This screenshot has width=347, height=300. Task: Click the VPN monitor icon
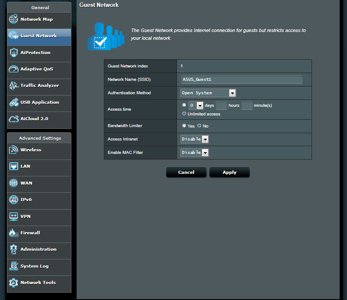[13, 216]
